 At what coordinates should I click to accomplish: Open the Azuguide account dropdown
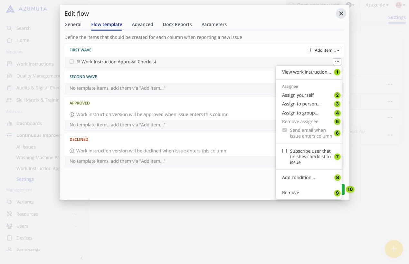click(x=377, y=5)
